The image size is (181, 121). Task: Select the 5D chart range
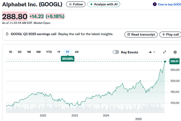pos(20,52)
